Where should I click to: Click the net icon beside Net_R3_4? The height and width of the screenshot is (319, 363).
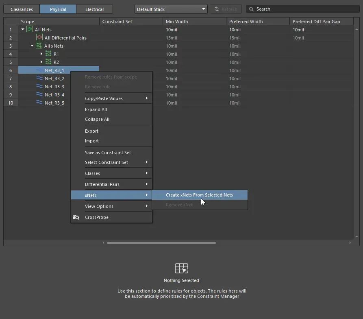click(x=39, y=94)
